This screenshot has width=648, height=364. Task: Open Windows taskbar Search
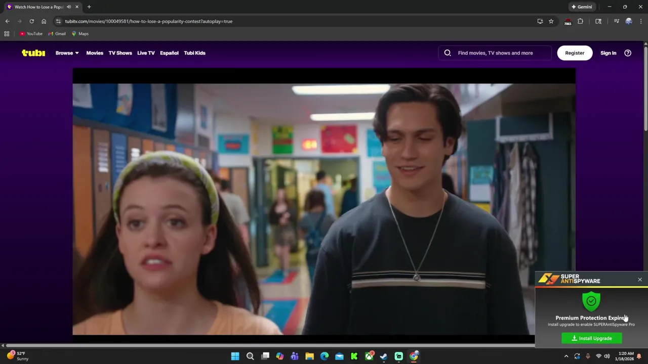click(x=250, y=356)
